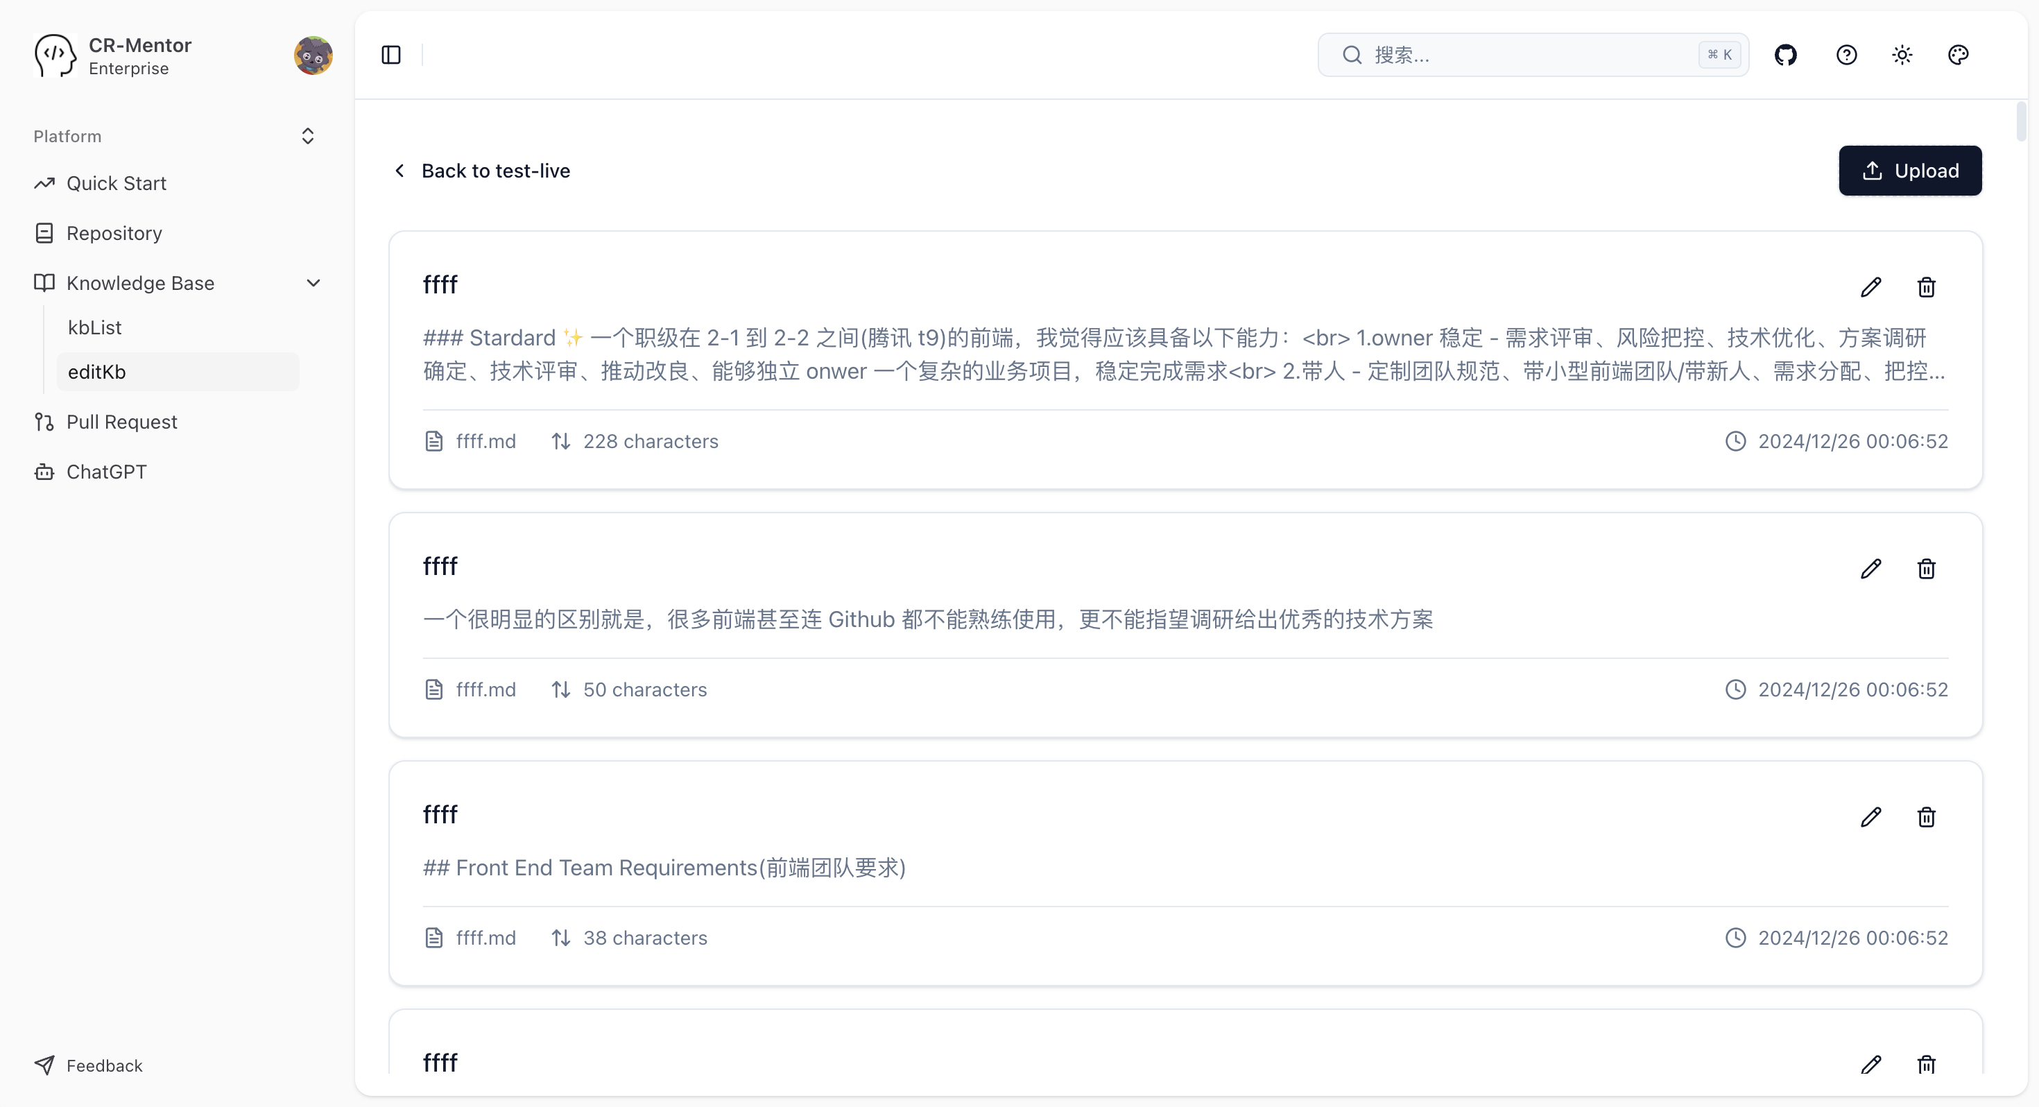Click the search input field
This screenshot has height=1107, width=2039.
tap(1528, 55)
